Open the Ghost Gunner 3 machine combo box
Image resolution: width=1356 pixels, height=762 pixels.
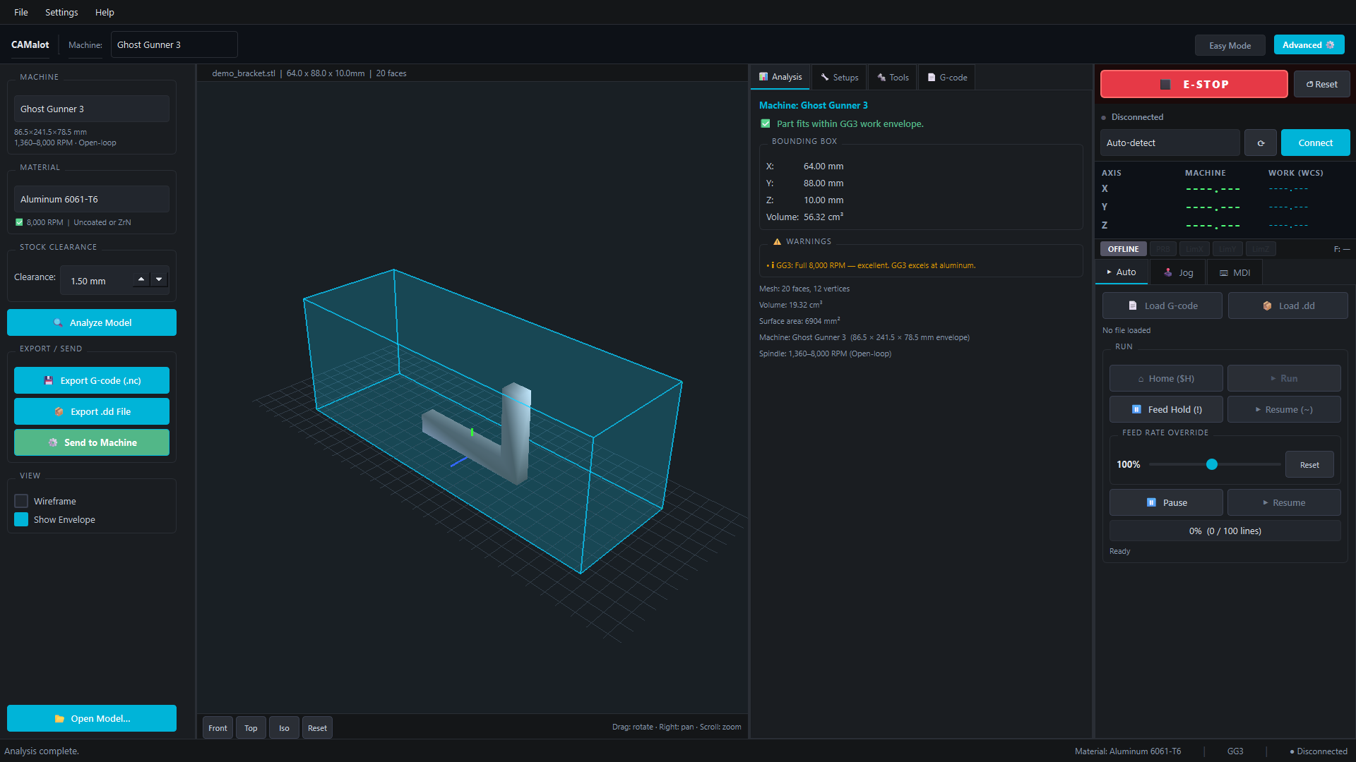click(x=92, y=109)
